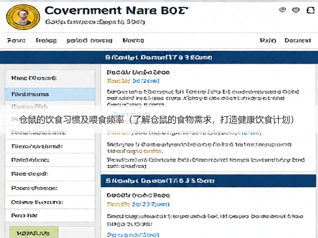Click the speech bubble icon in header
This screenshot has height=238, width=318.
[283, 10]
